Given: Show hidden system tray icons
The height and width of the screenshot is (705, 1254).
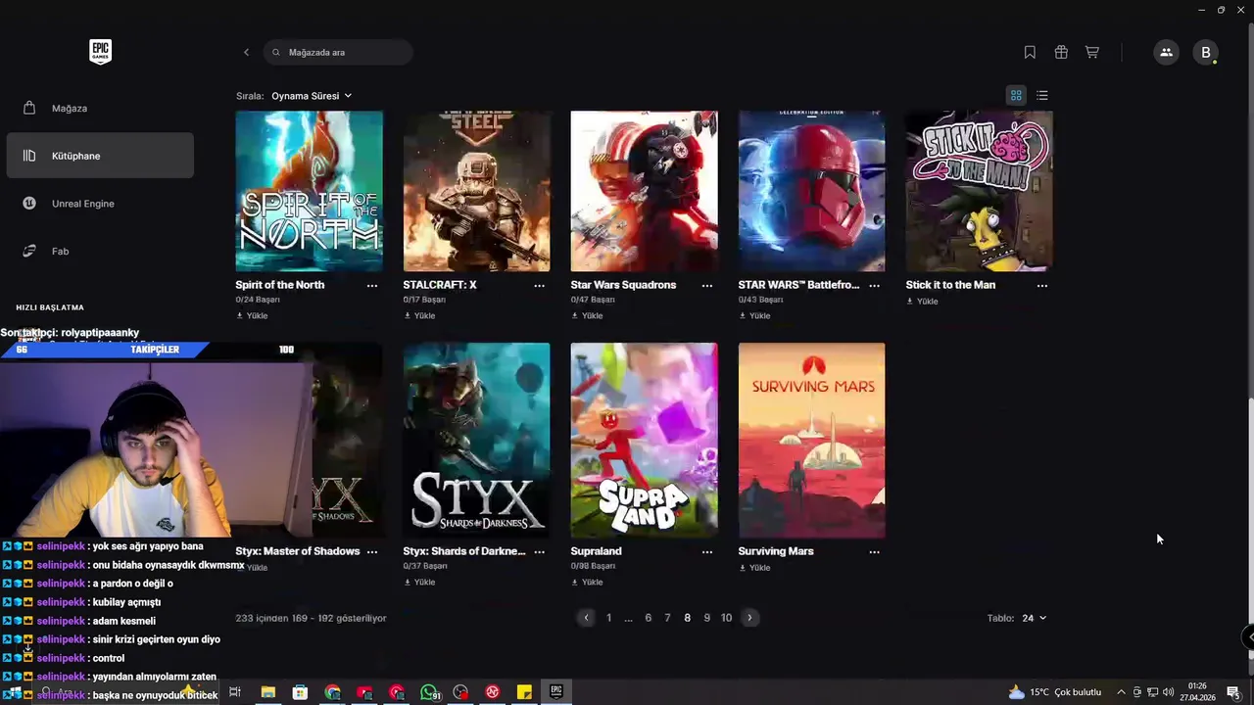Looking at the screenshot, I should click(1121, 692).
